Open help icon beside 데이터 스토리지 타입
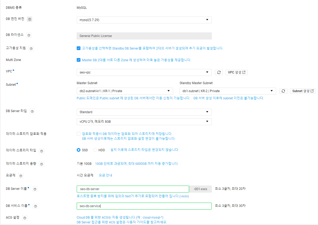Viewport: 318px width, 225px height. coord(41,151)
